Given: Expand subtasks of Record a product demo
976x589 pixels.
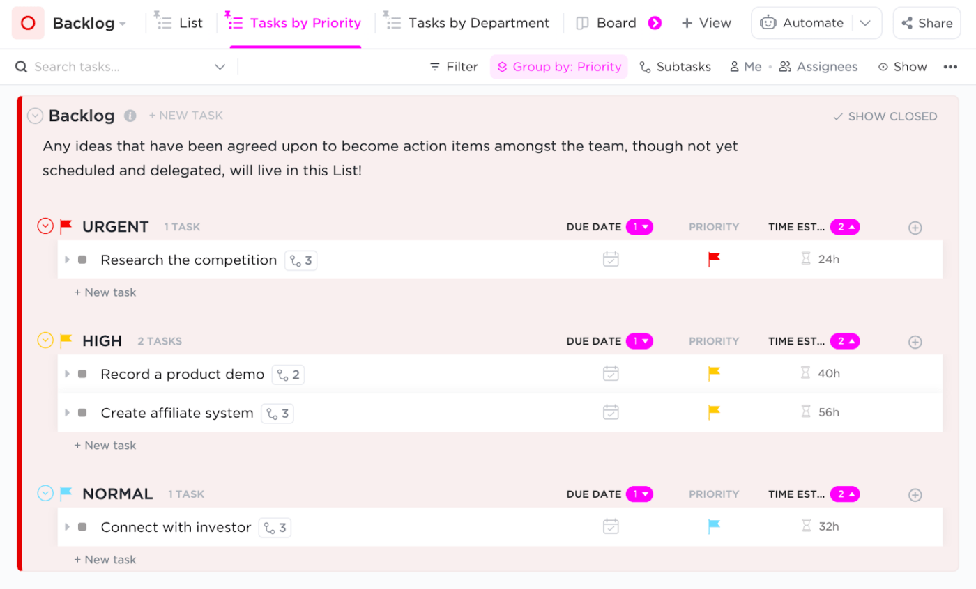Looking at the screenshot, I should click(x=66, y=373).
